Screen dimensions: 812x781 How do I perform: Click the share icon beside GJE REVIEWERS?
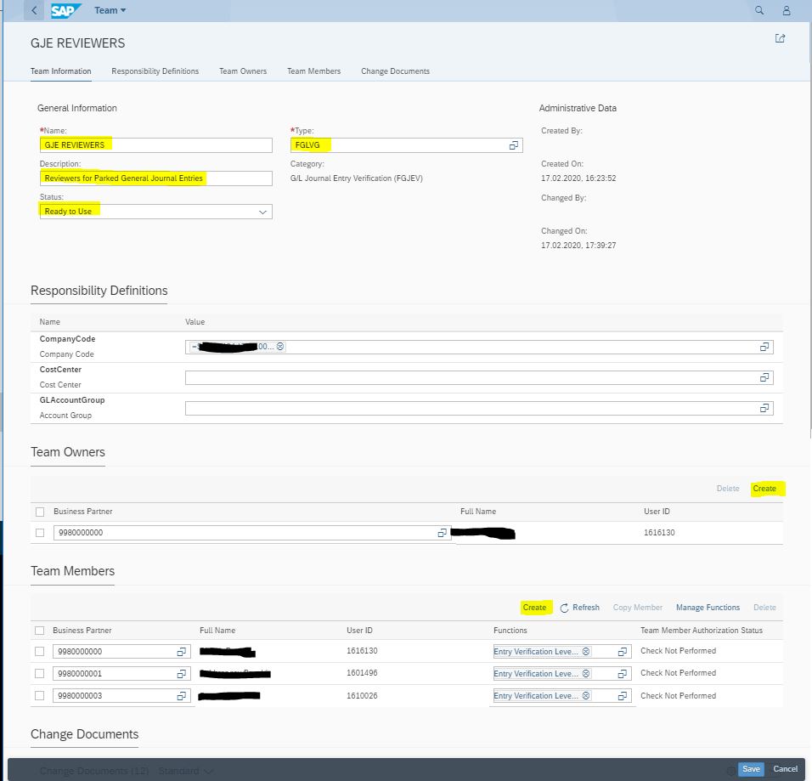click(x=780, y=38)
